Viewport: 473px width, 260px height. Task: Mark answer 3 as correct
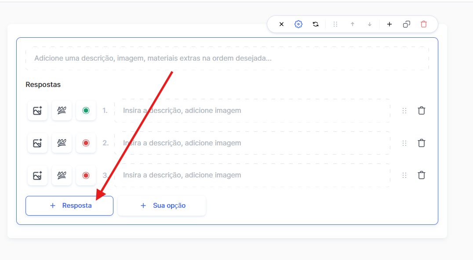86,175
